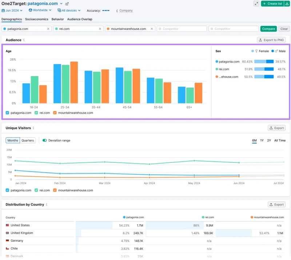This screenshot has width=291, height=260.
Task: Toggle the Deviation range switch
Action: [x=44, y=141]
